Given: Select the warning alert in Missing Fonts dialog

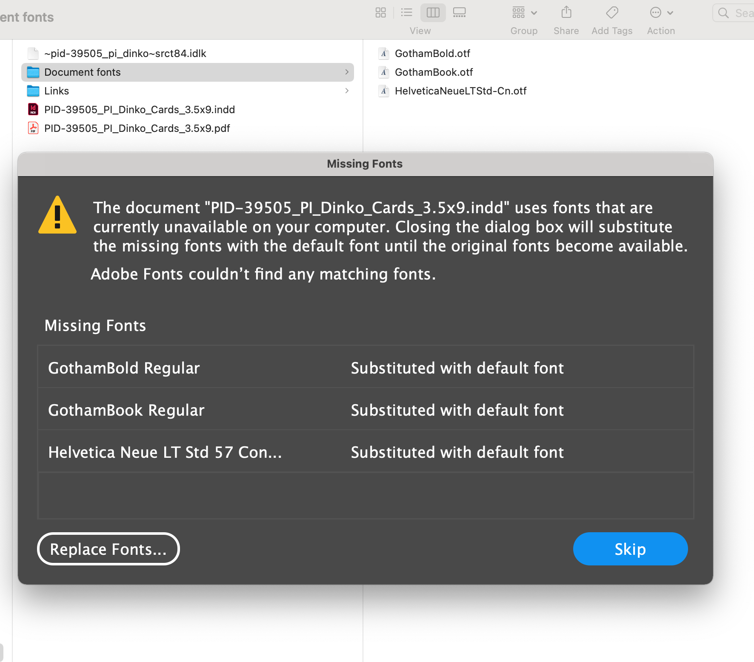Looking at the screenshot, I should point(57,215).
